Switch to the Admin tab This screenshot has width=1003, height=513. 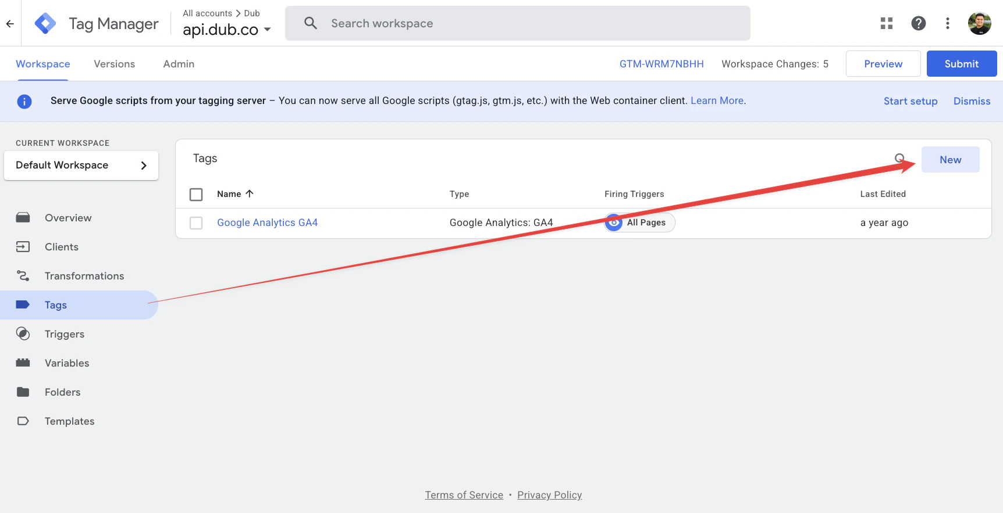click(x=179, y=64)
